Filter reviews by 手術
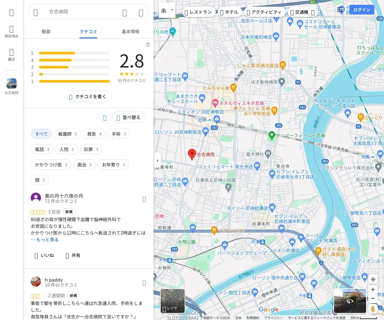The height and width of the screenshot is (320, 384). [119, 134]
